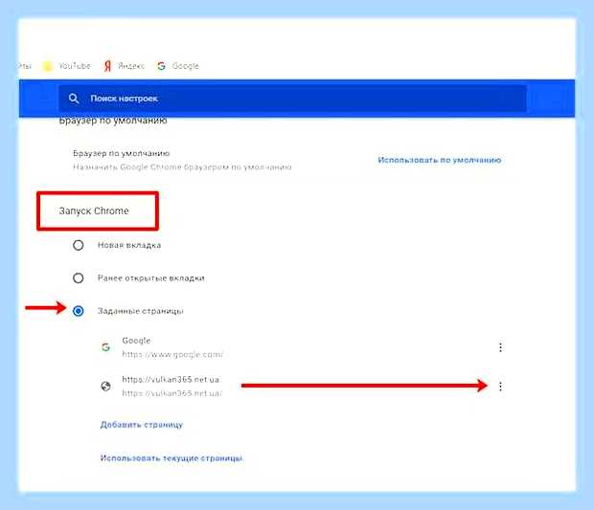Click the globe icon beside vulkan365 entry

coord(105,387)
